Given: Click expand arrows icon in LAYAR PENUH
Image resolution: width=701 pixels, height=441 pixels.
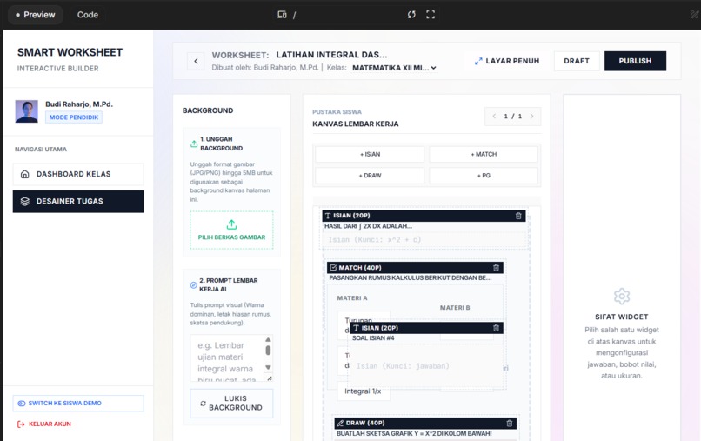Looking at the screenshot, I should (x=478, y=61).
